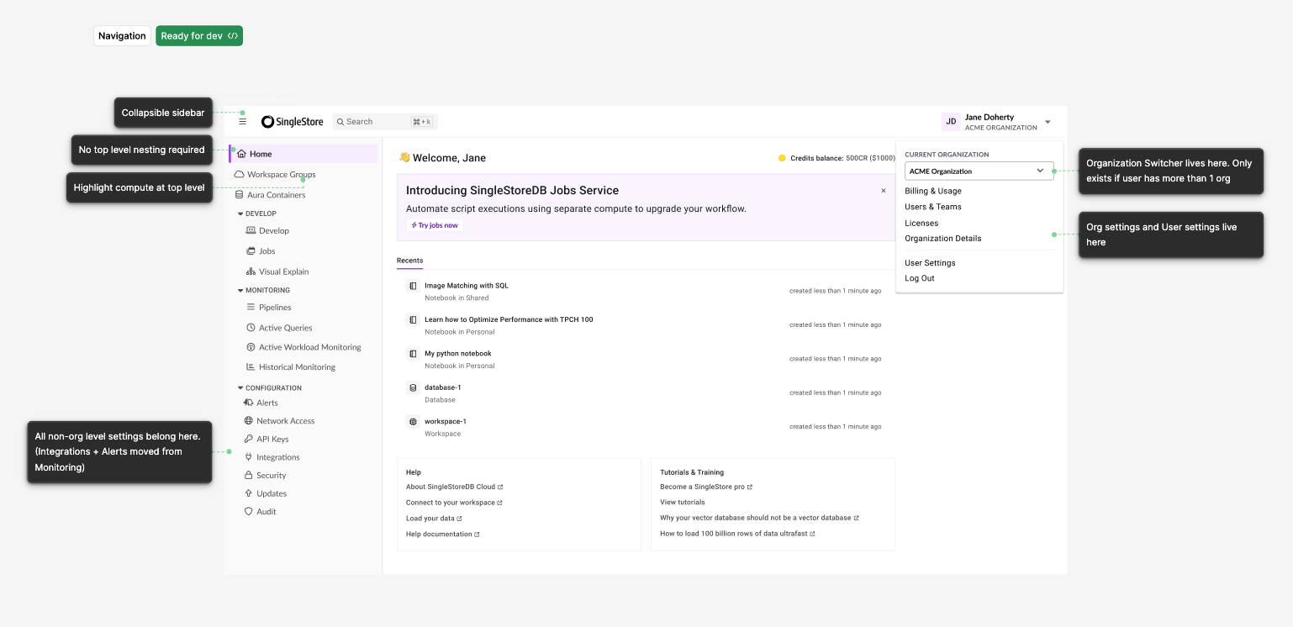Click the SingleStore logo

coord(292,122)
